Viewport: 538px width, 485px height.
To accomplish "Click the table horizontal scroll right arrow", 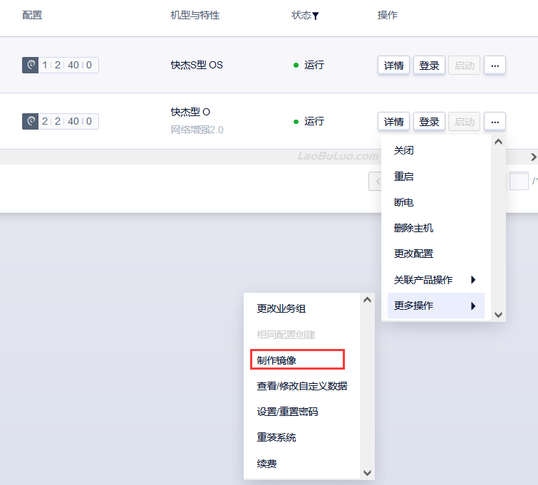I will (533, 157).
